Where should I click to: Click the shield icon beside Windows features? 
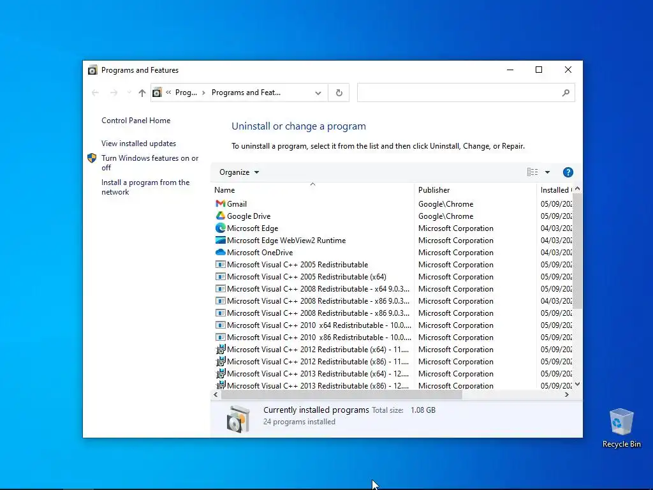[92, 158]
